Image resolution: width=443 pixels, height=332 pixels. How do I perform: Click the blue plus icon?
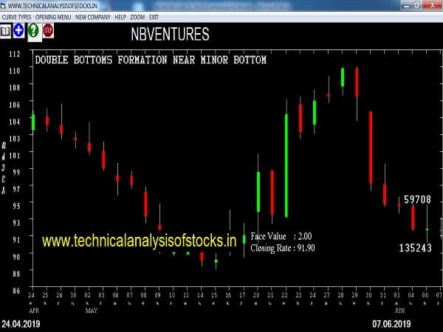[x=18, y=30]
